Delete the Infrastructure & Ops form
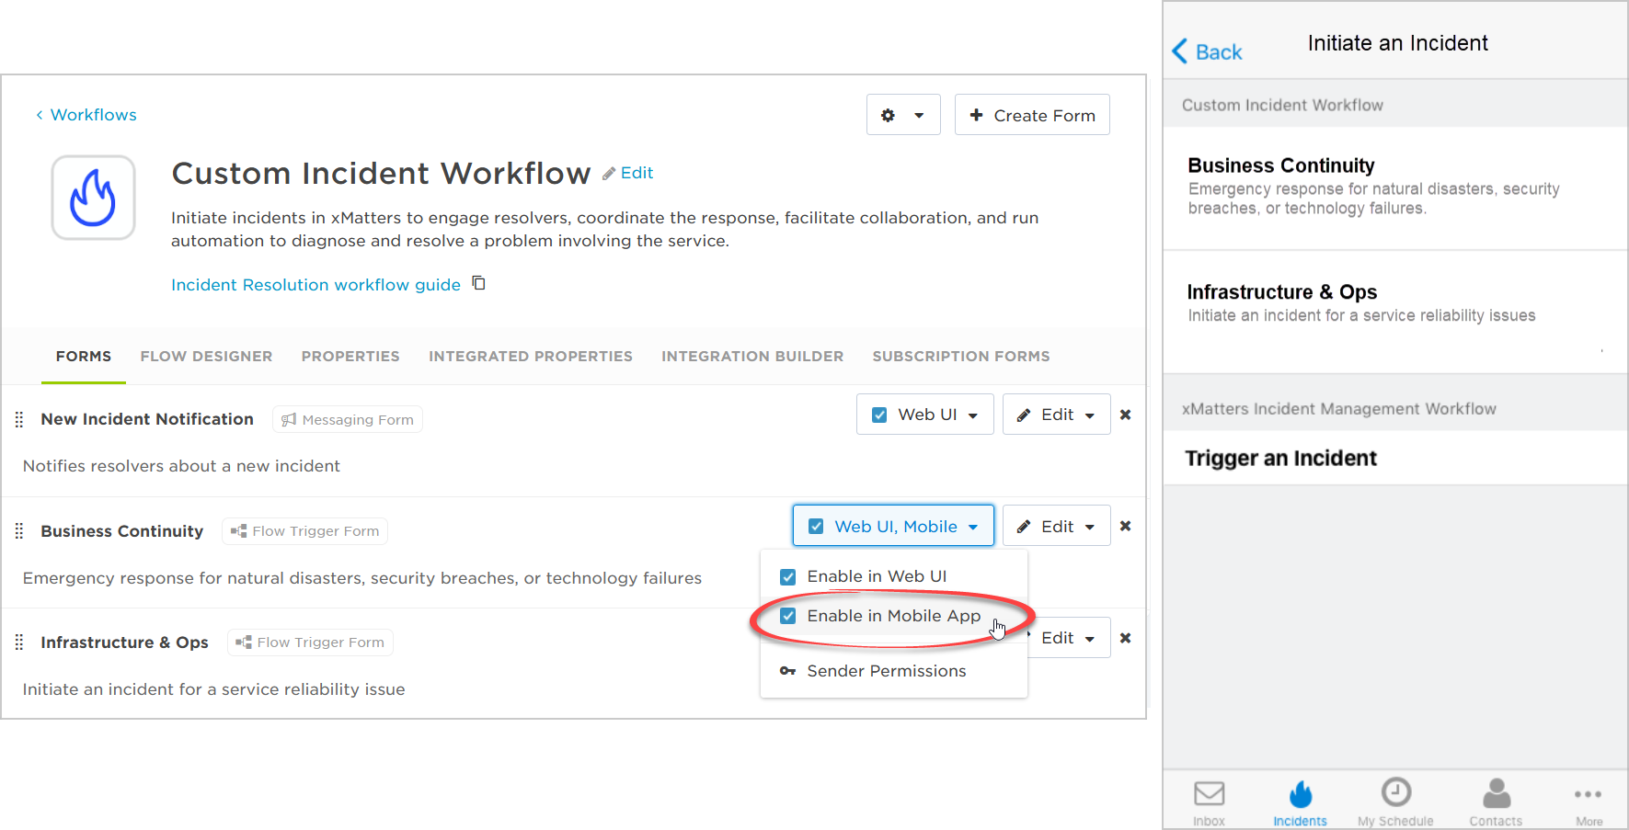 tap(1125, 638)
